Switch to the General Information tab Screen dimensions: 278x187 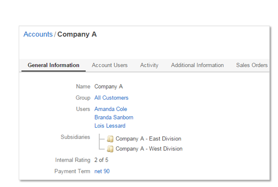[53, 65]
